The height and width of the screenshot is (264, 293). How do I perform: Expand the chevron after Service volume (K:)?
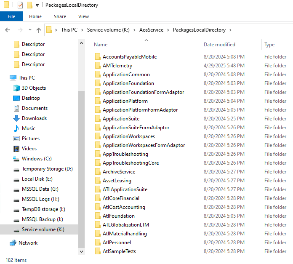tap(134, 30)
